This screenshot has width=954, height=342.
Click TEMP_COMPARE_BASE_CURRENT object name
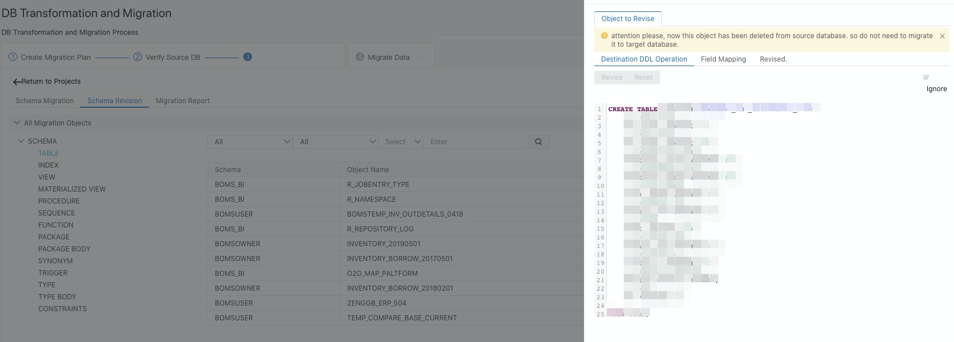coord(402,318)
